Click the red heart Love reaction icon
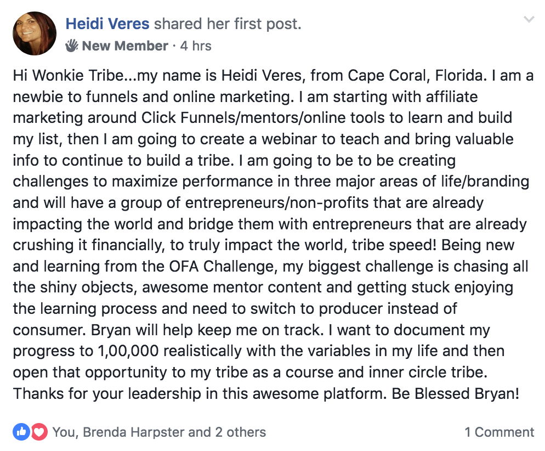Viewport: 545px width, 451px height. pos(39,432)
